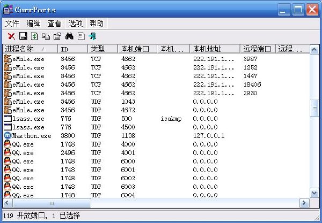Click the binoculars find icon
Screen dimensions: 322x223
pyautogui.click(x=69, y=36)
